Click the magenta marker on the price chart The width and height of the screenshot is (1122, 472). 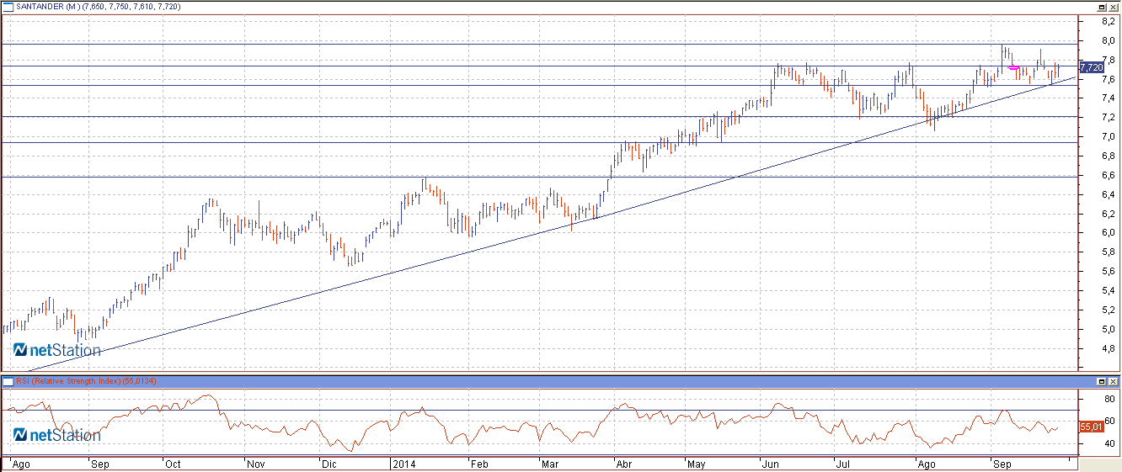[x=1014, y=67]
